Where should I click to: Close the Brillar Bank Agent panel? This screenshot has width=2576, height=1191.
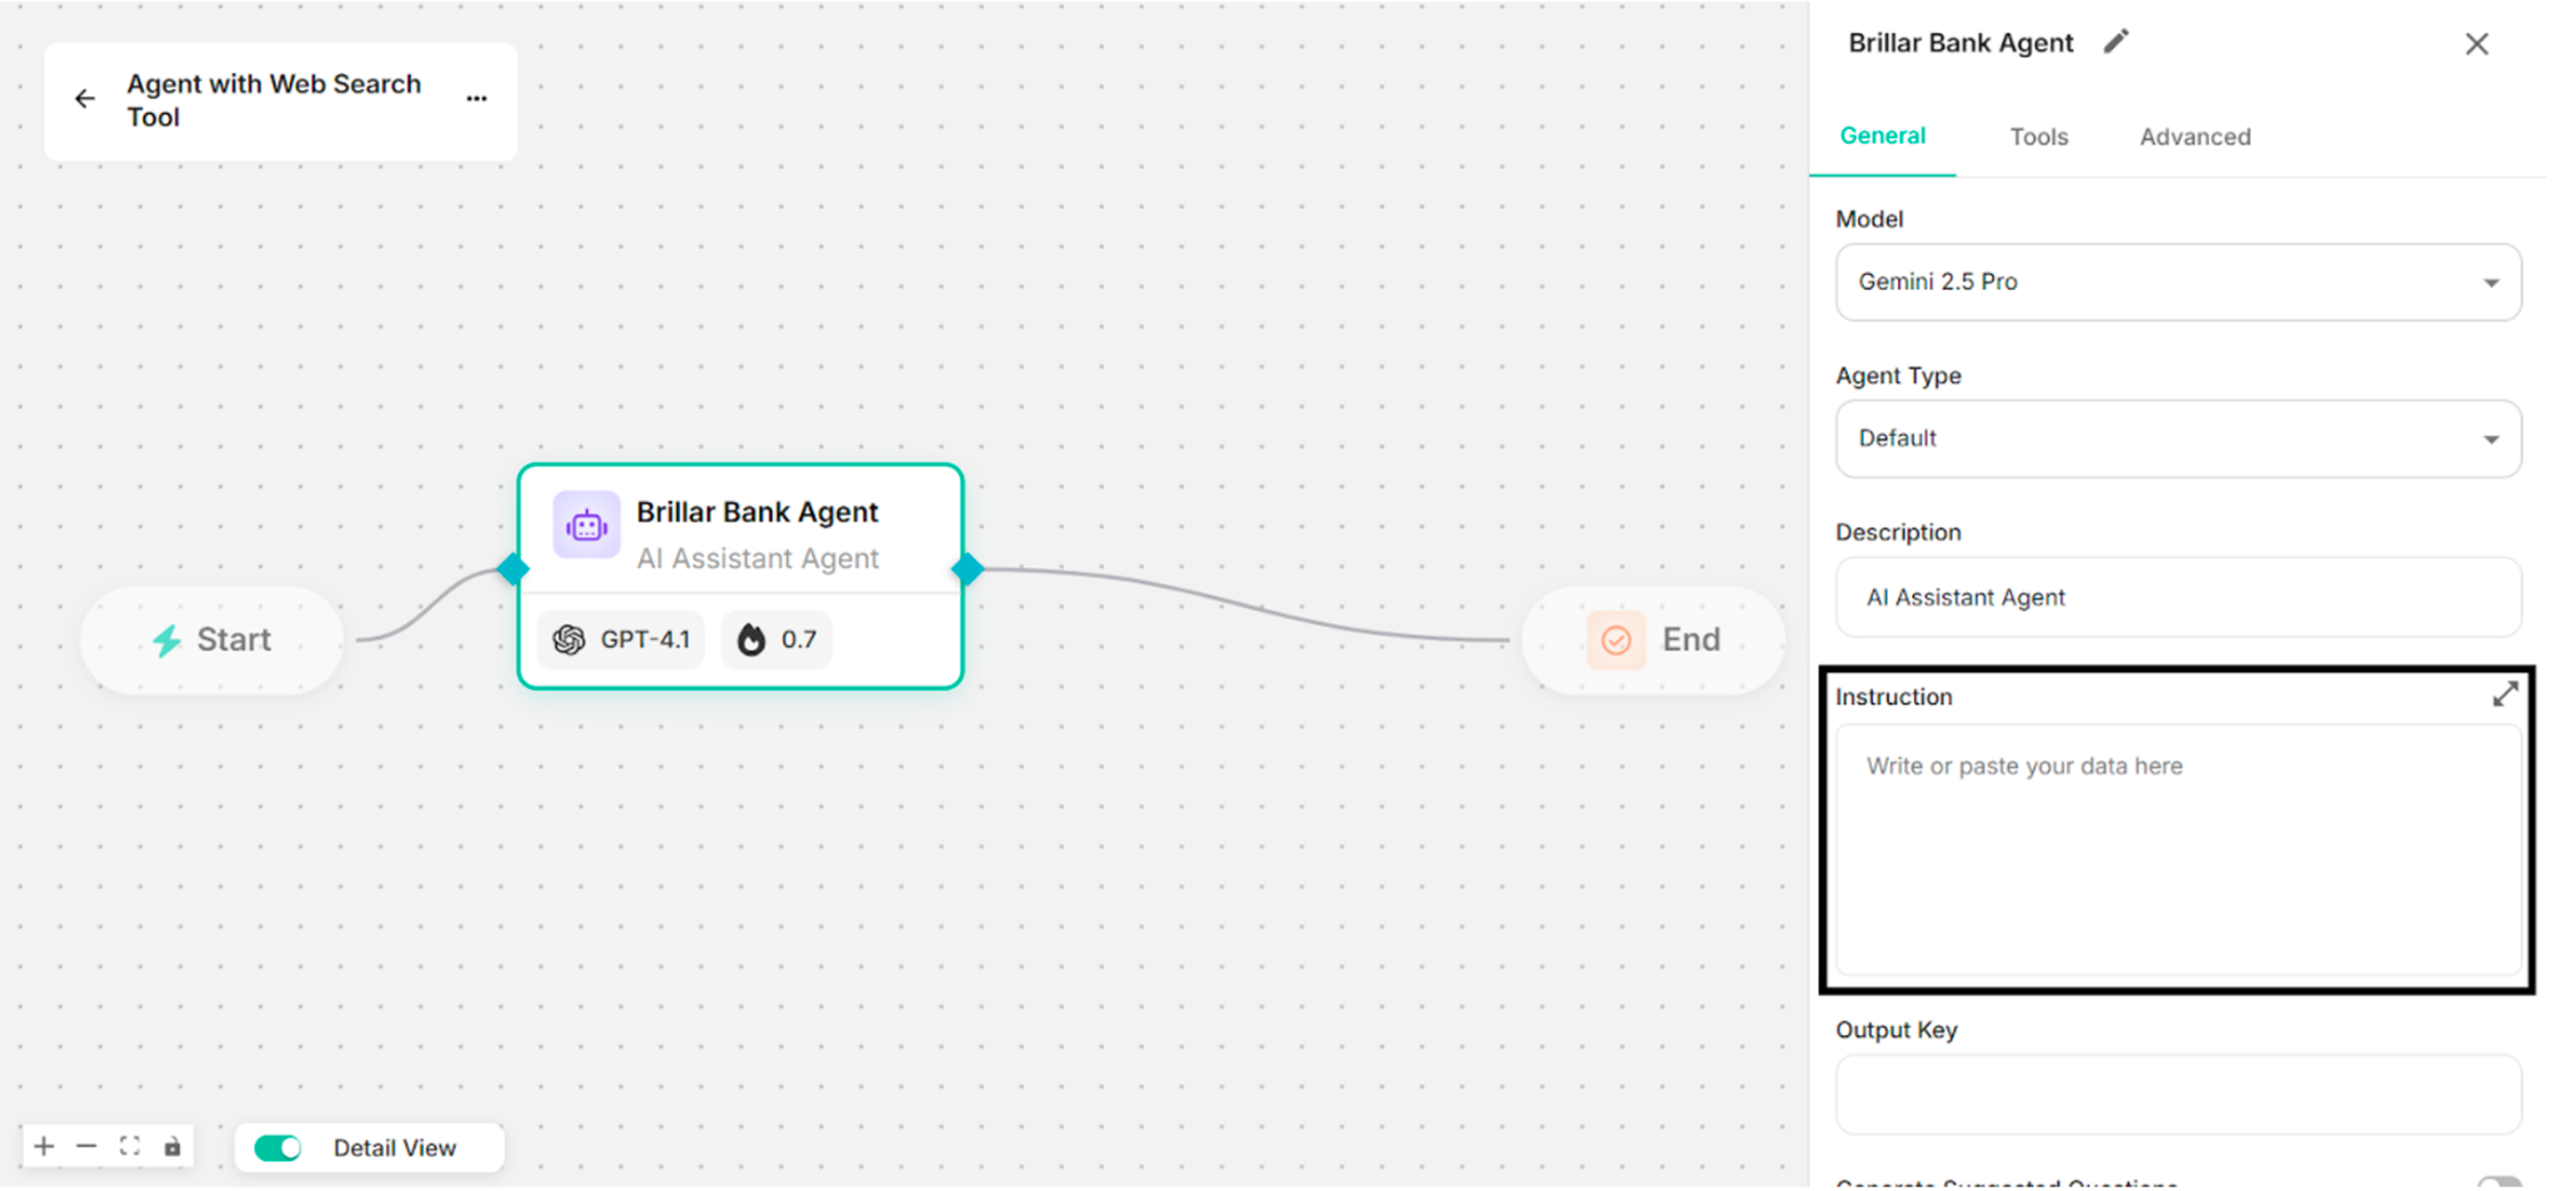[2476, 44]
